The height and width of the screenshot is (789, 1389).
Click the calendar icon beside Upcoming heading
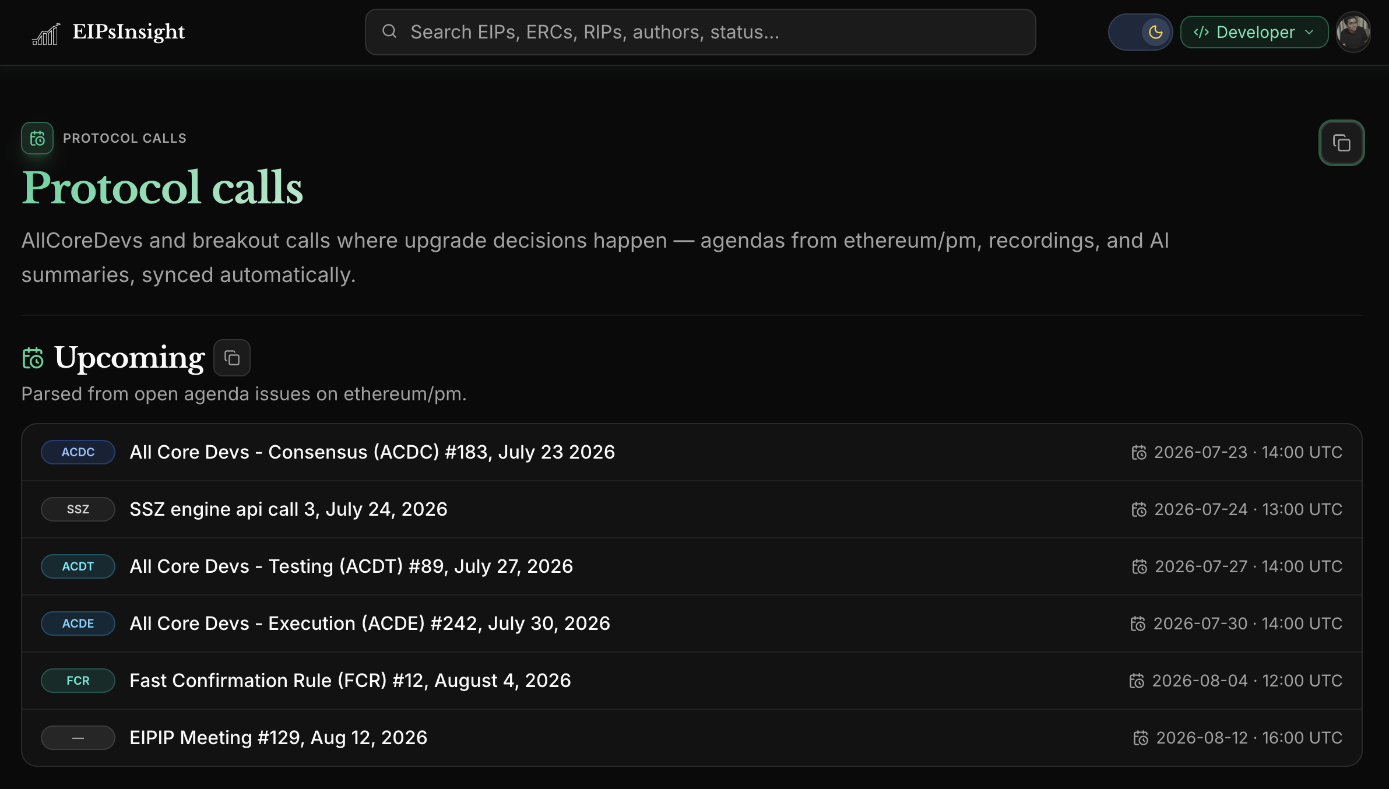click(33, 358)
